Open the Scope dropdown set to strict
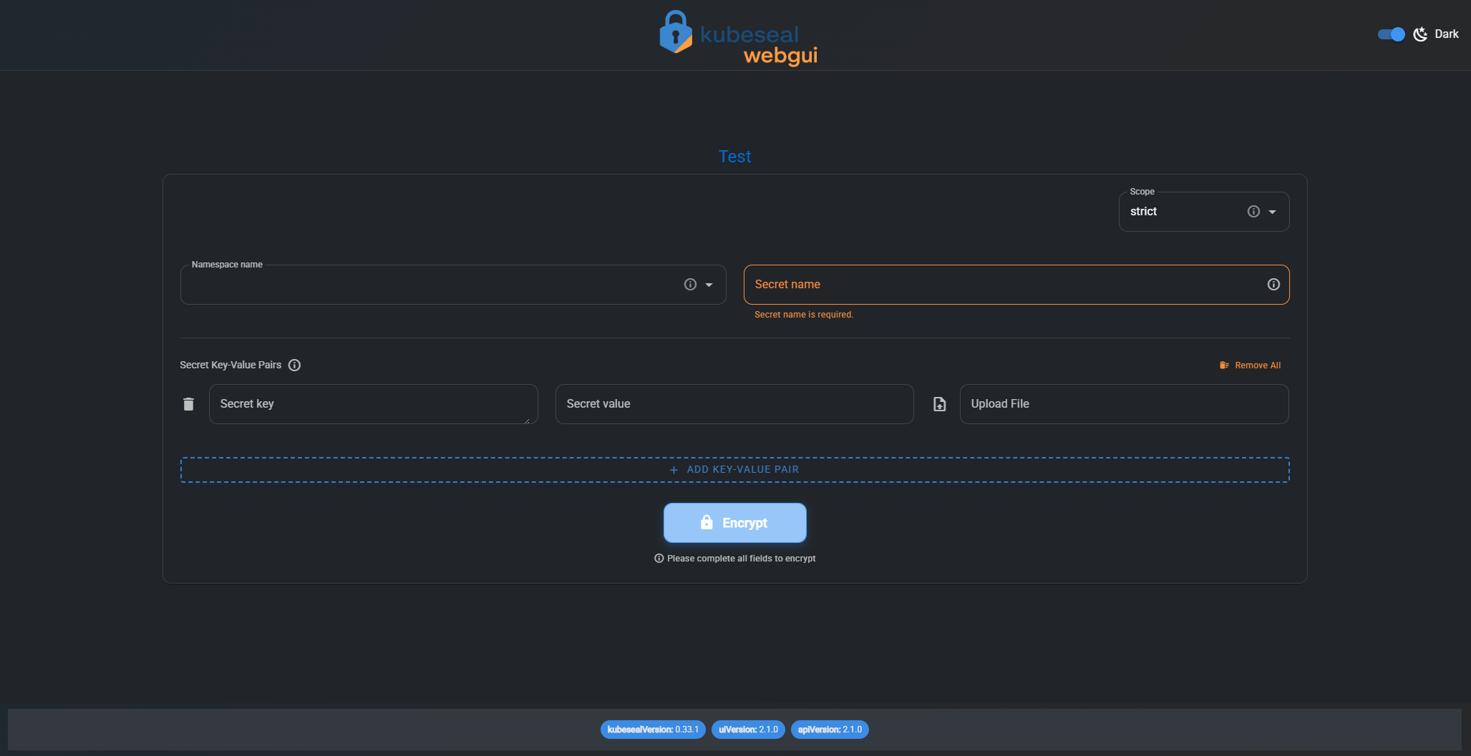Viewport: 1471px width, 756px height. click(x=1204, y=212)
